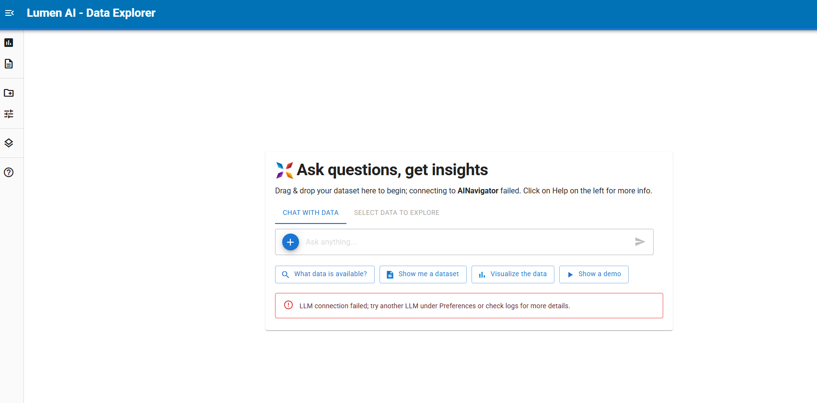Open Help from the question mark icon
This screenshot has height=403, width=817.
(x=9, y=172)
